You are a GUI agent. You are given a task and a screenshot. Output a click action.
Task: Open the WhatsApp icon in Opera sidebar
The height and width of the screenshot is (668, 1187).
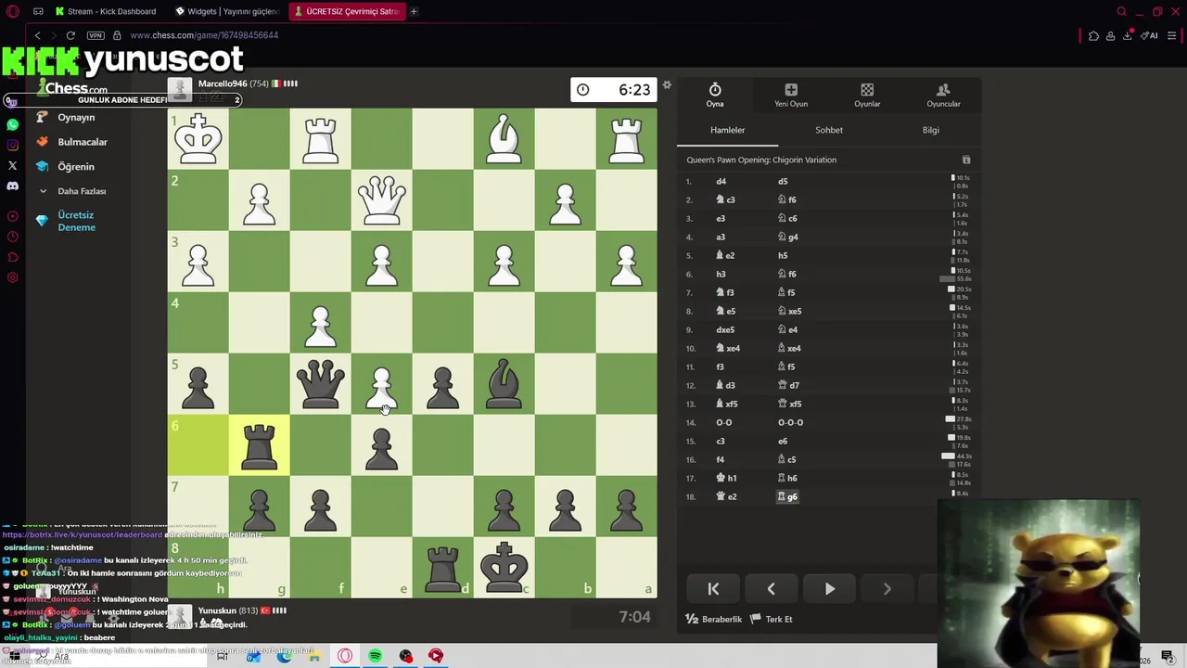pos(12,124)
